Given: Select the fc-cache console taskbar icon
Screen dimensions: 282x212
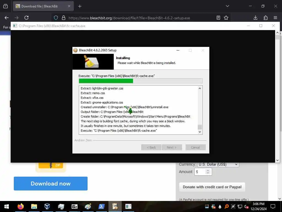Looking at the screenshot, I should (128, 206).
